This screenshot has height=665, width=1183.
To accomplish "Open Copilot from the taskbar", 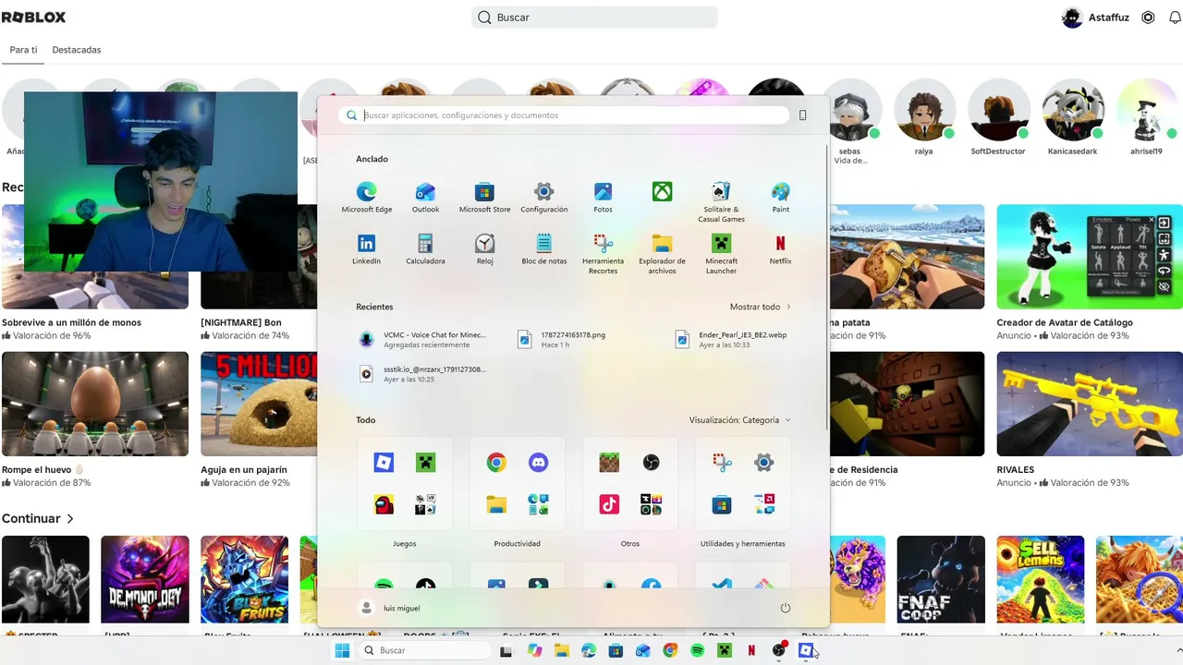I will 534,650.
